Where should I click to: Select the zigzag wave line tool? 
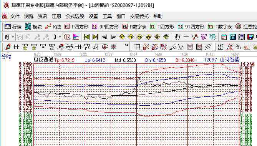(181, 47)
